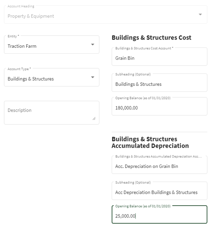Click the Description box resize handle
Image resolution: width=216 pixels, height=228 pixels.
[94, 119]
